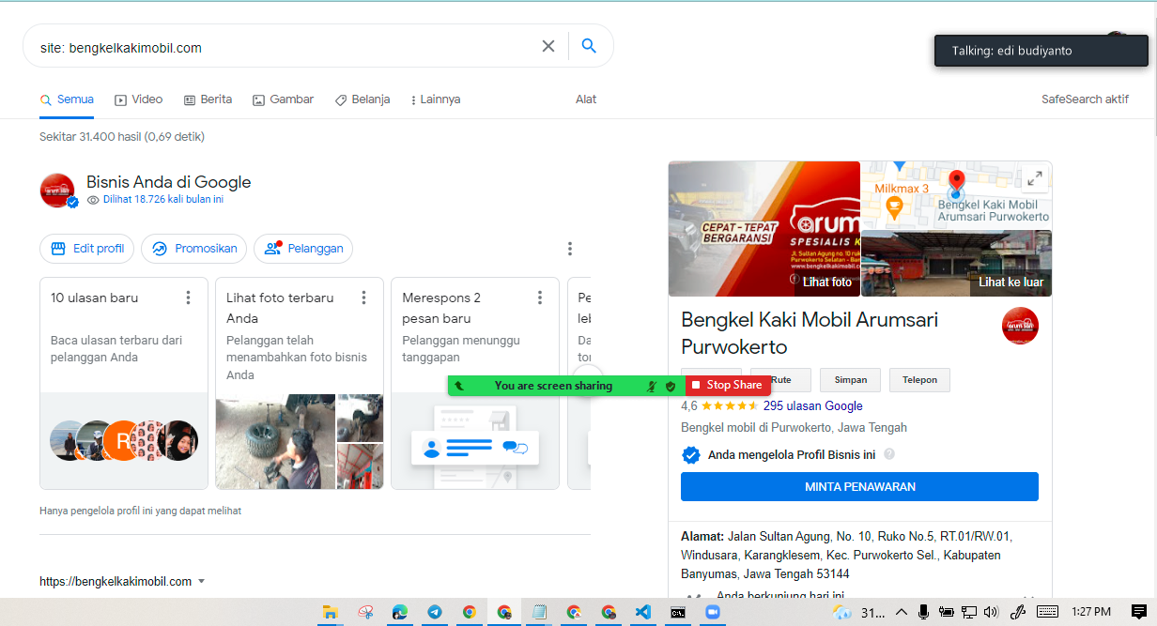This screenshot has width=1157, height=626.
Task: Open Snipping tool from the taskbar
Action: 365,612
